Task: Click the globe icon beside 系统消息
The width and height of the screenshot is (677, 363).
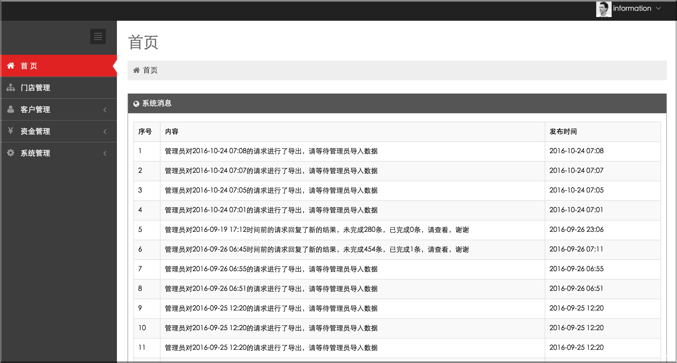Action: [x=136, y=104]
